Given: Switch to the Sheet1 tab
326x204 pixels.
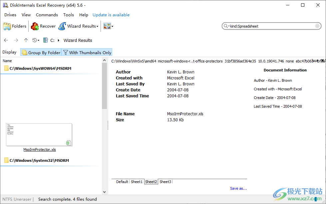Looking at the screenshot, I should point(137,182).
